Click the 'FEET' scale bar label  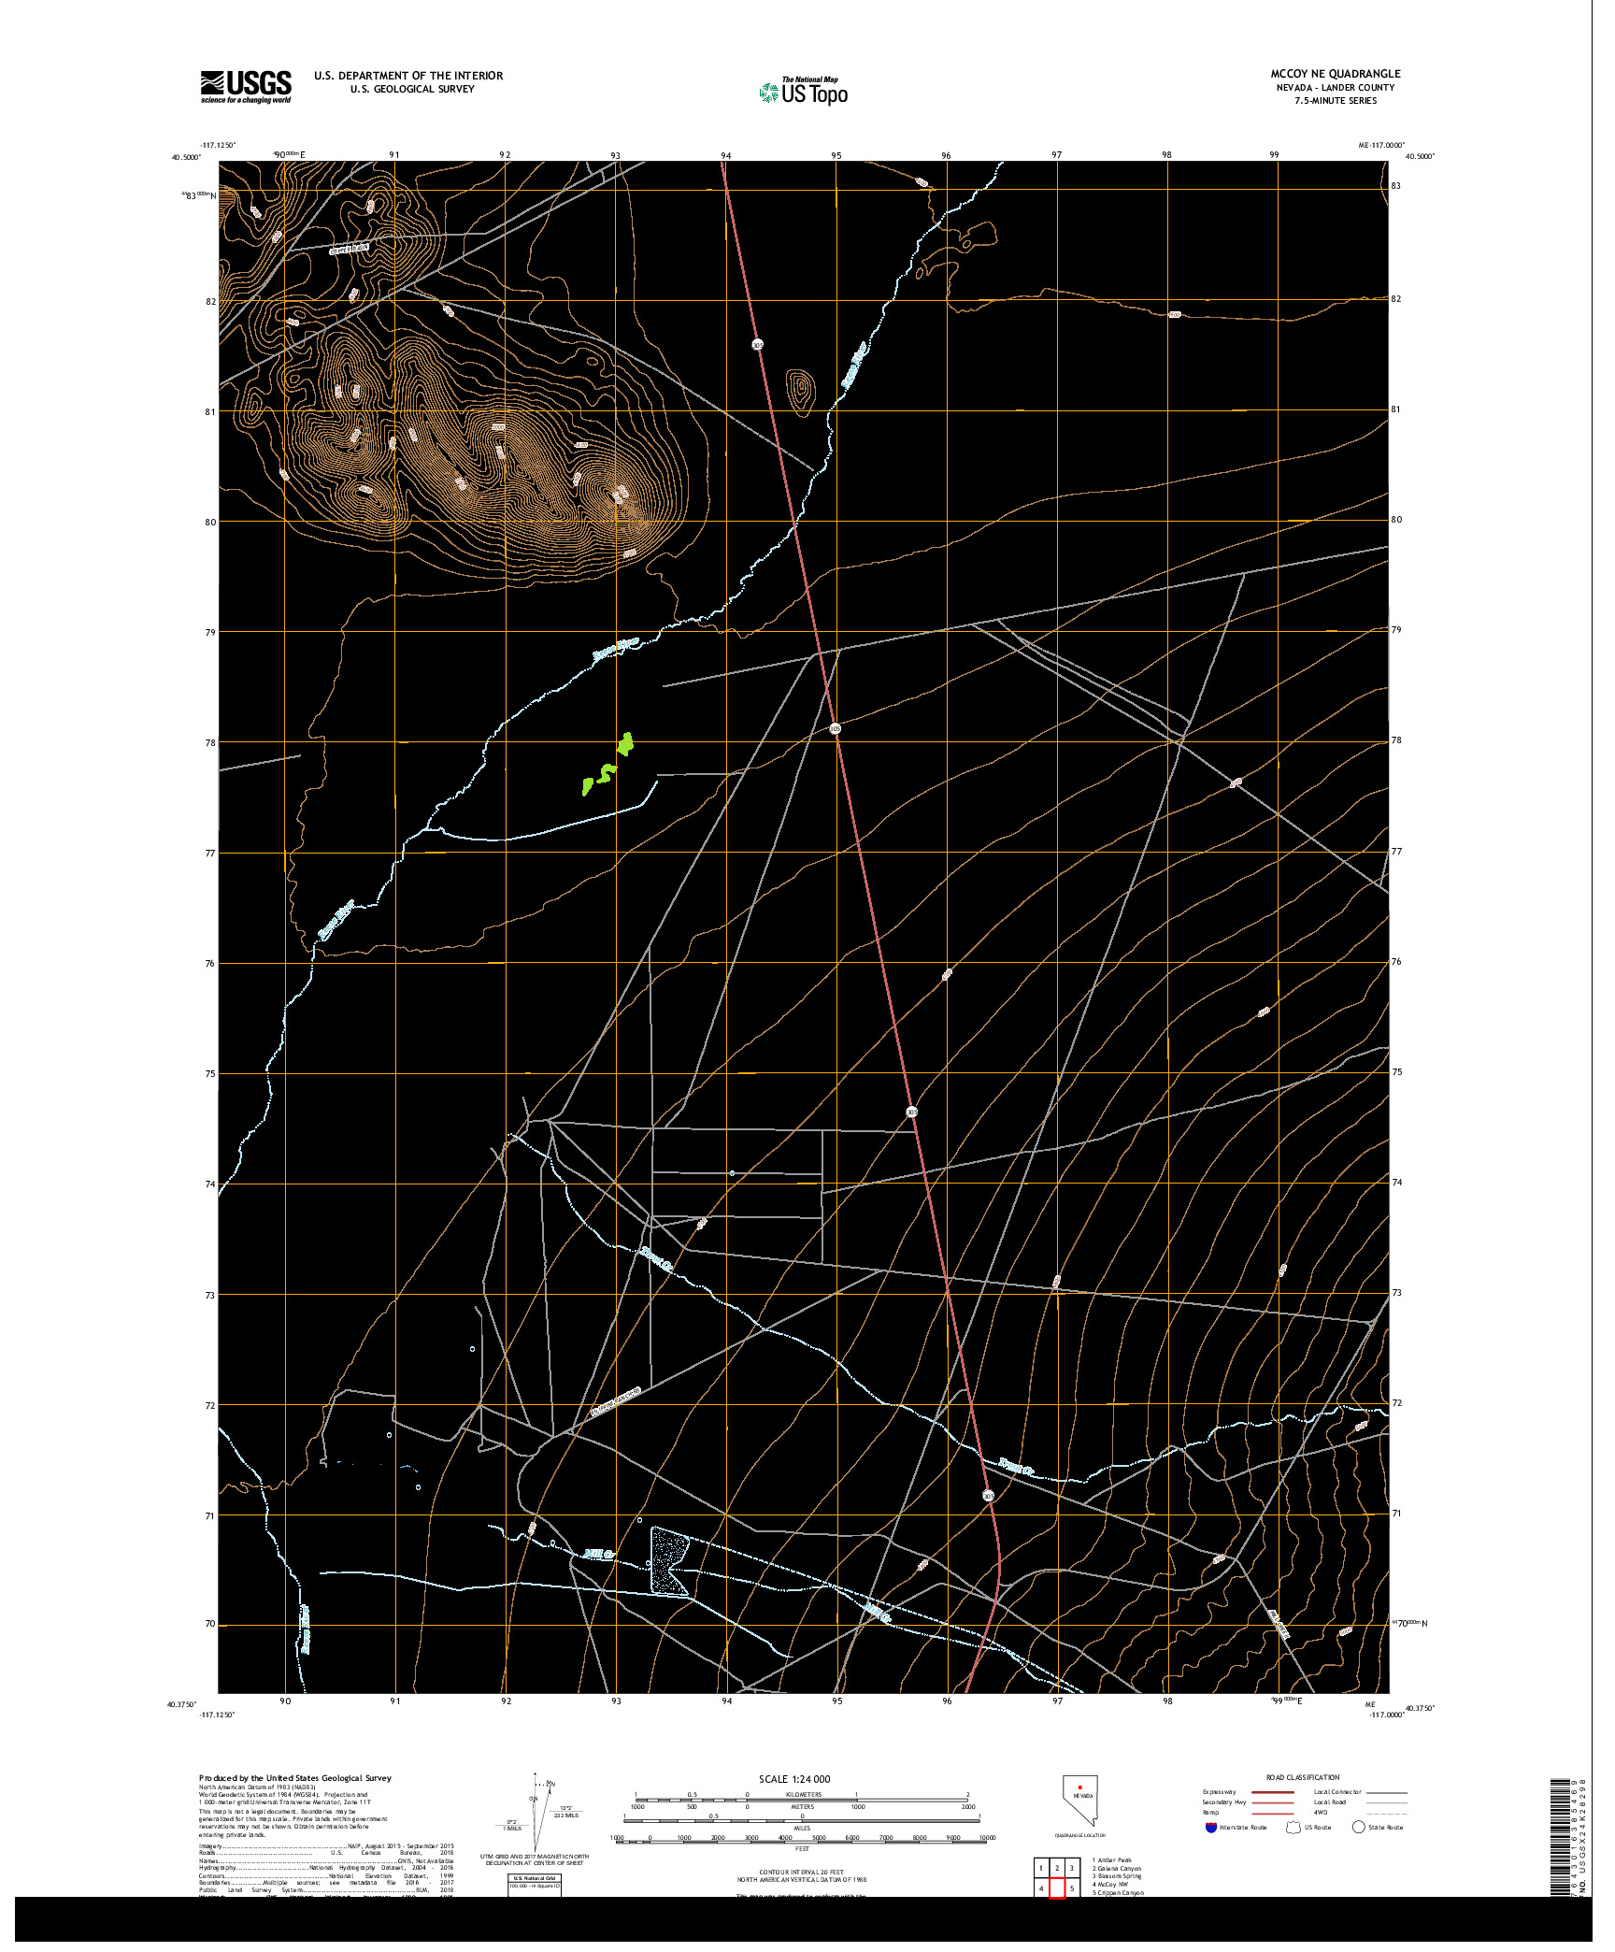coord(802,1848)
